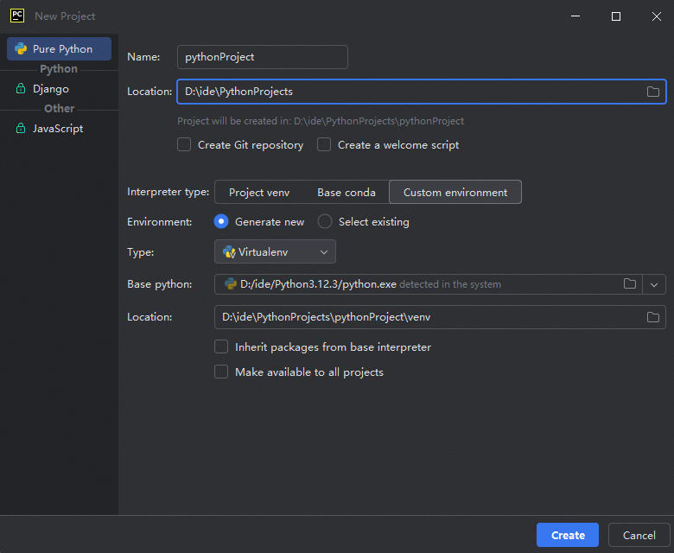Maximize the New Project window
The width and height of the screenshot is (674, 553).
click(x=615, y=16)
